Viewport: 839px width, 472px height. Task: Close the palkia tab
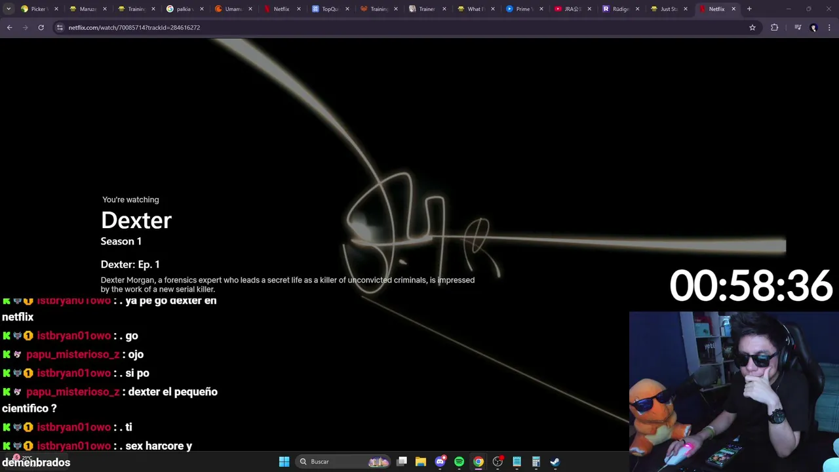[201, 9]
